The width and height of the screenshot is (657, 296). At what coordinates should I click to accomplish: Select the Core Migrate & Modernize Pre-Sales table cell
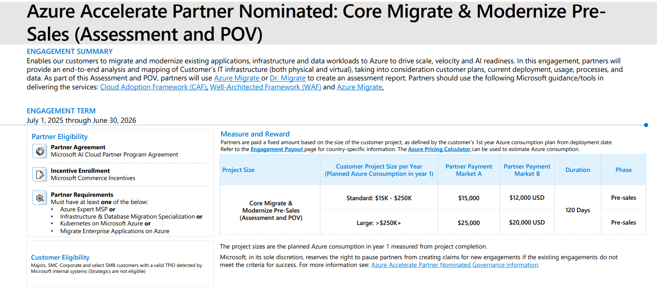[x=271, y=210]
